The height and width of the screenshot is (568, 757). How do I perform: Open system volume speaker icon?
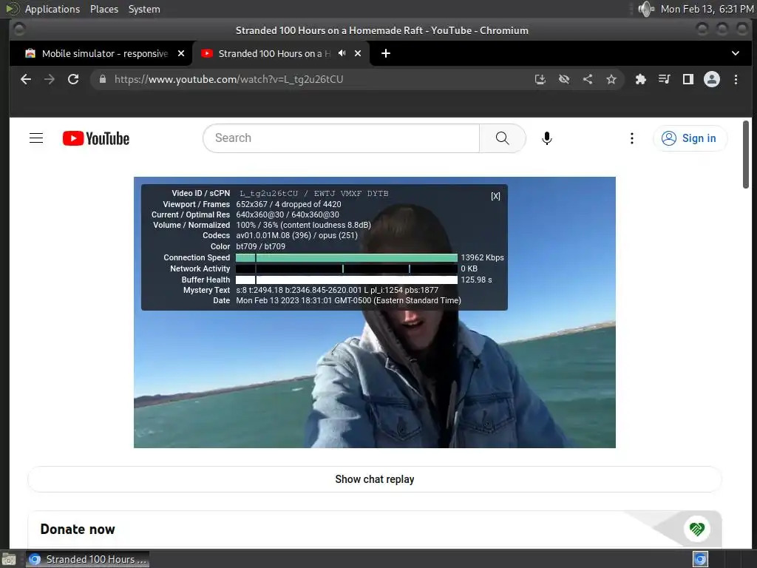645,9
